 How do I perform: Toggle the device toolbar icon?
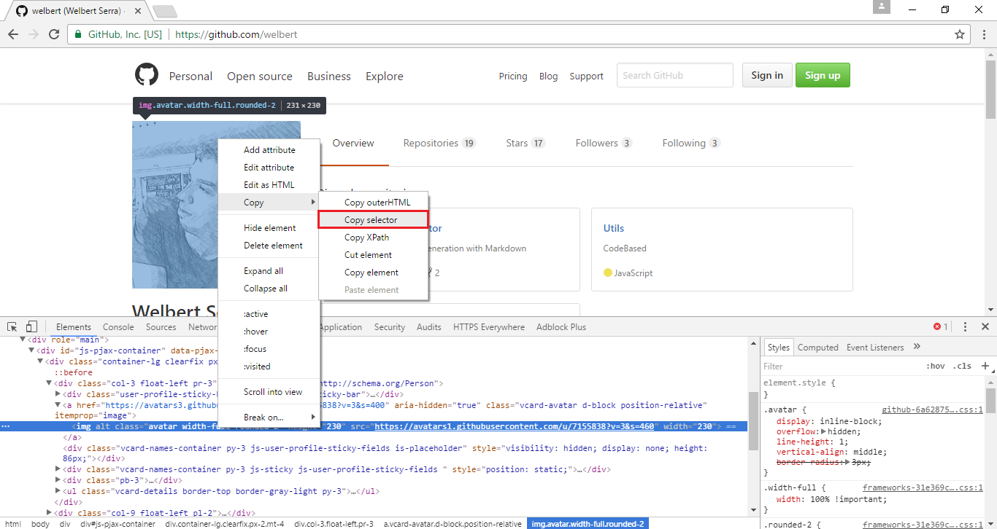pos(31,326)
